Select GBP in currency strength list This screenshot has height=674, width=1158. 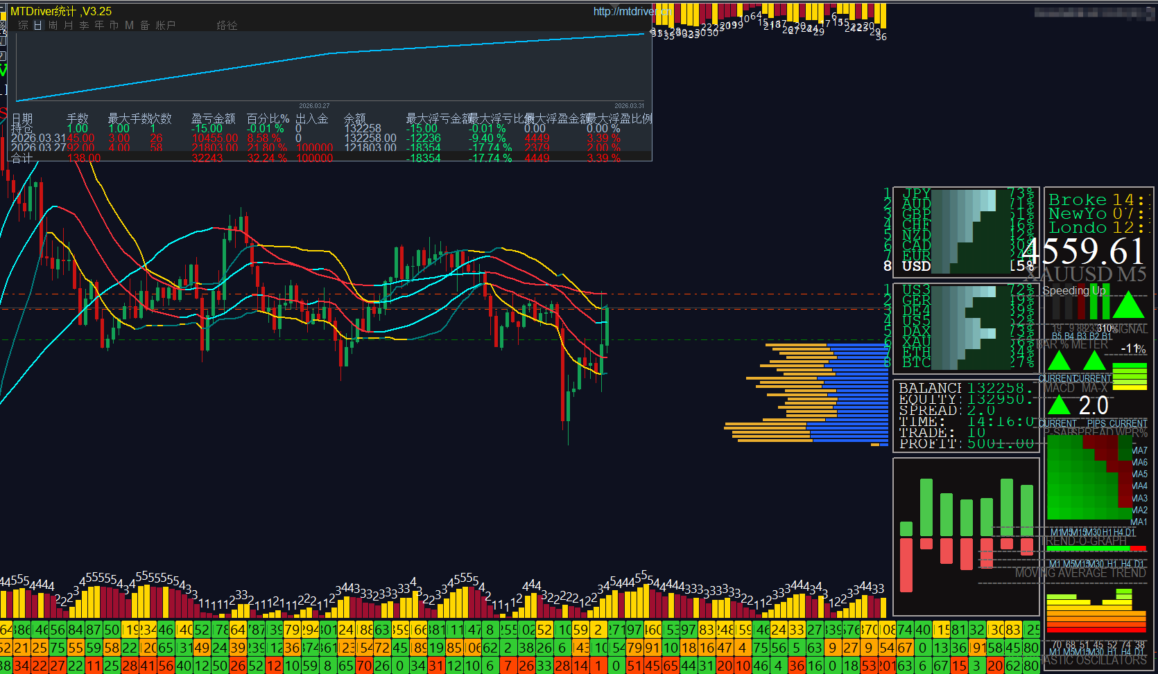(x=916, y=214)
